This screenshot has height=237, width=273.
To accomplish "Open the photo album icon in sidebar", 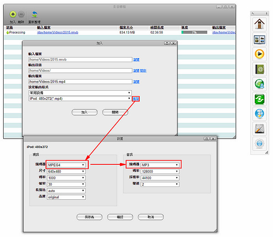I will pyautogui.click(x=259, y=39).
